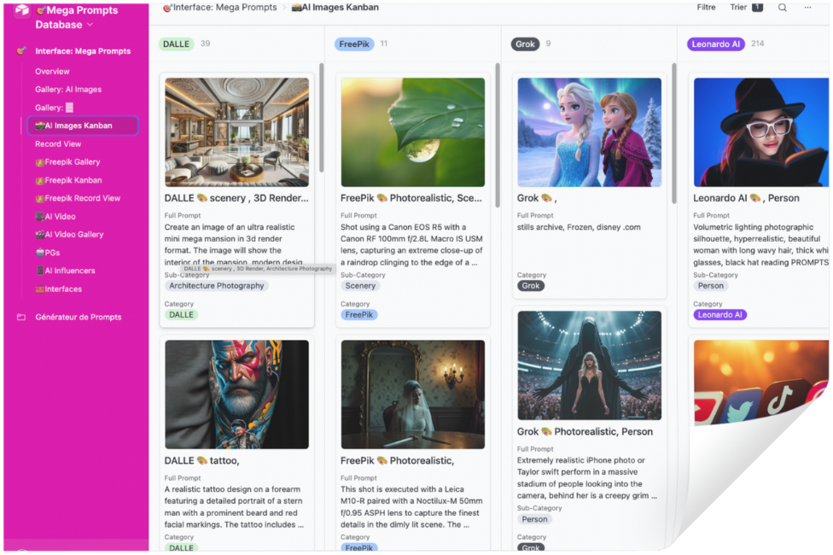Open the three-dot more options menu
This screenshot has height=555, width=833.
click(807, 8)
